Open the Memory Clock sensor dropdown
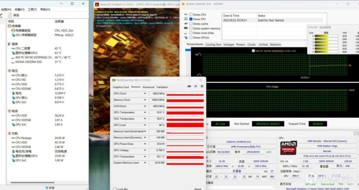Screen dimensions: 359x190 click(145, 100)
